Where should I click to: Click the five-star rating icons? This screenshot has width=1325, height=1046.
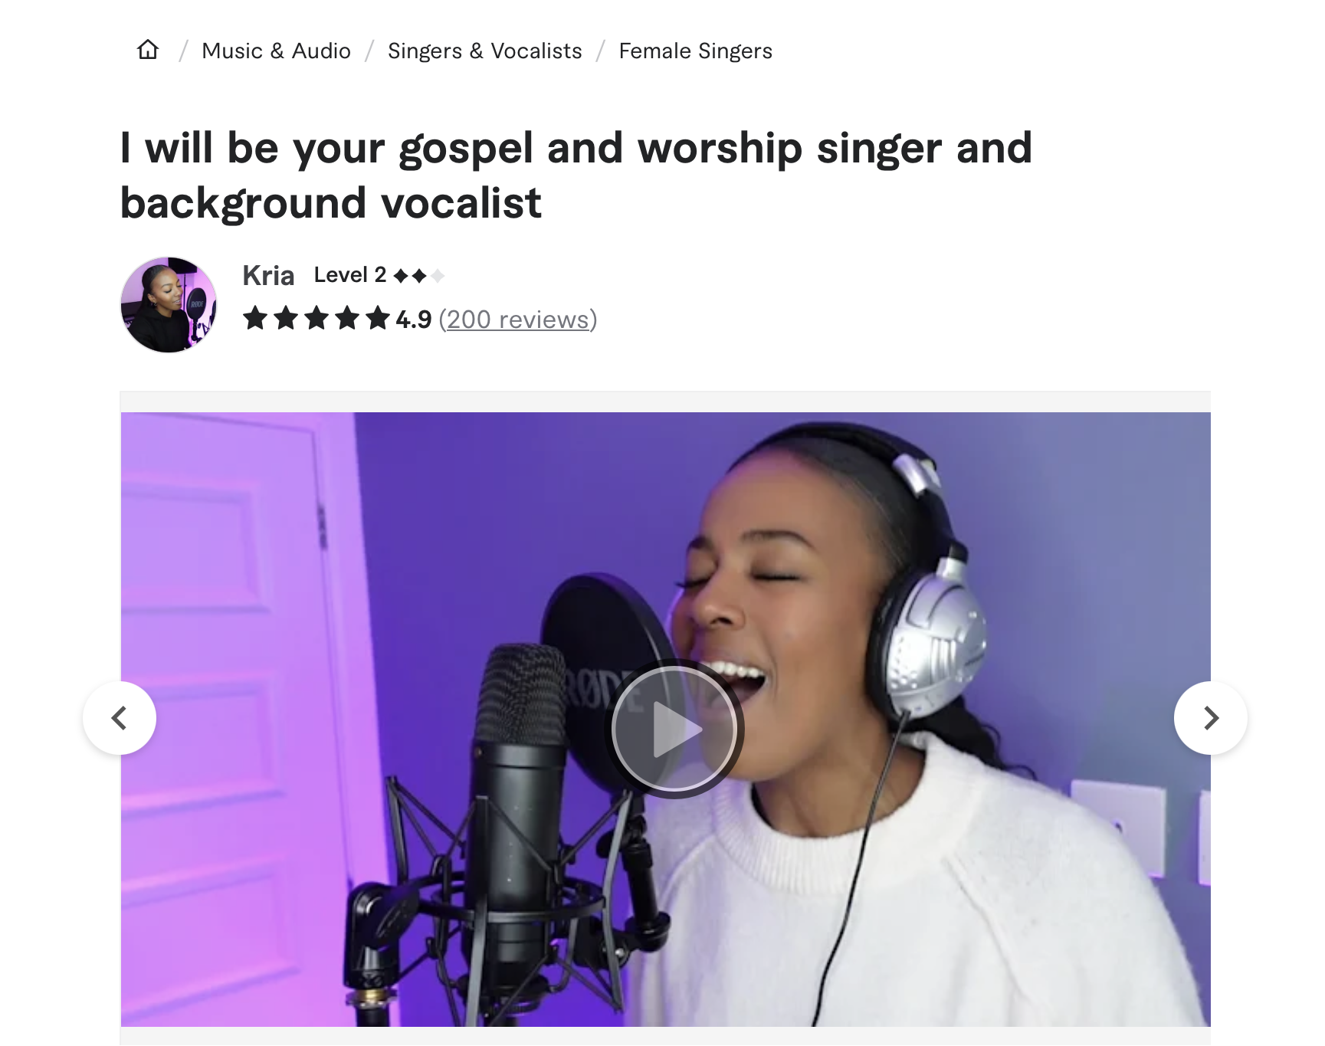tap(316, 318)
